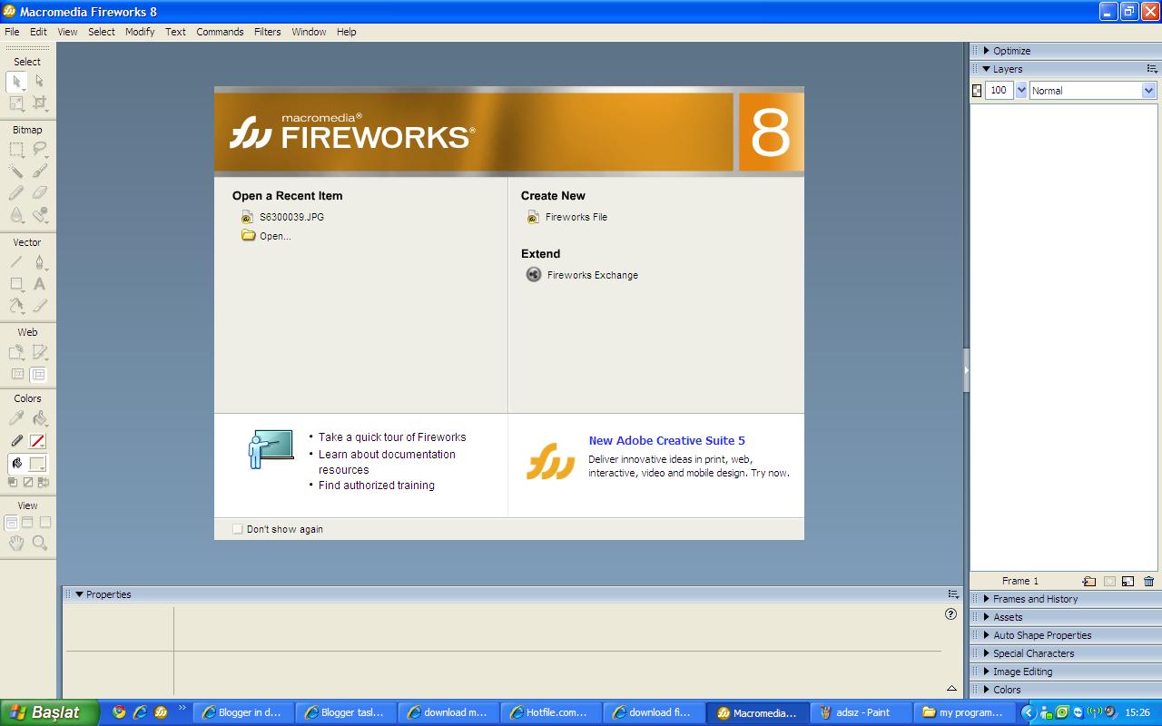1162x726 pixels.
Task: Choose the Rubber Stamp tool
Action: [39, 215]
